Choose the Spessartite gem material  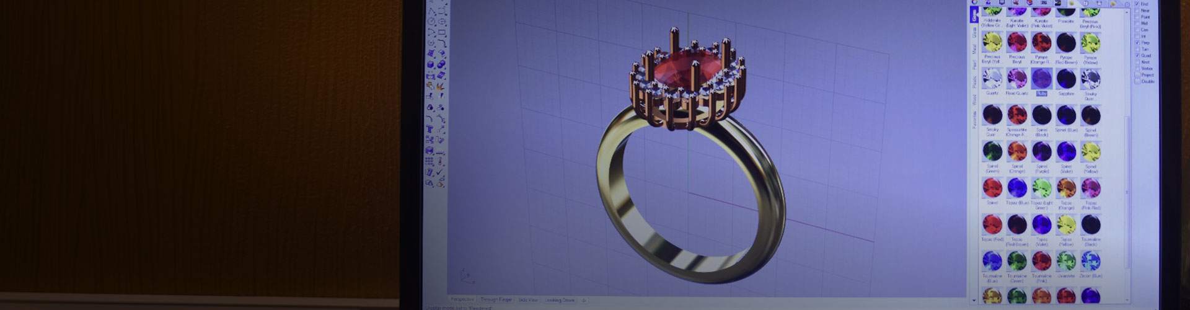pos(1017,115)
